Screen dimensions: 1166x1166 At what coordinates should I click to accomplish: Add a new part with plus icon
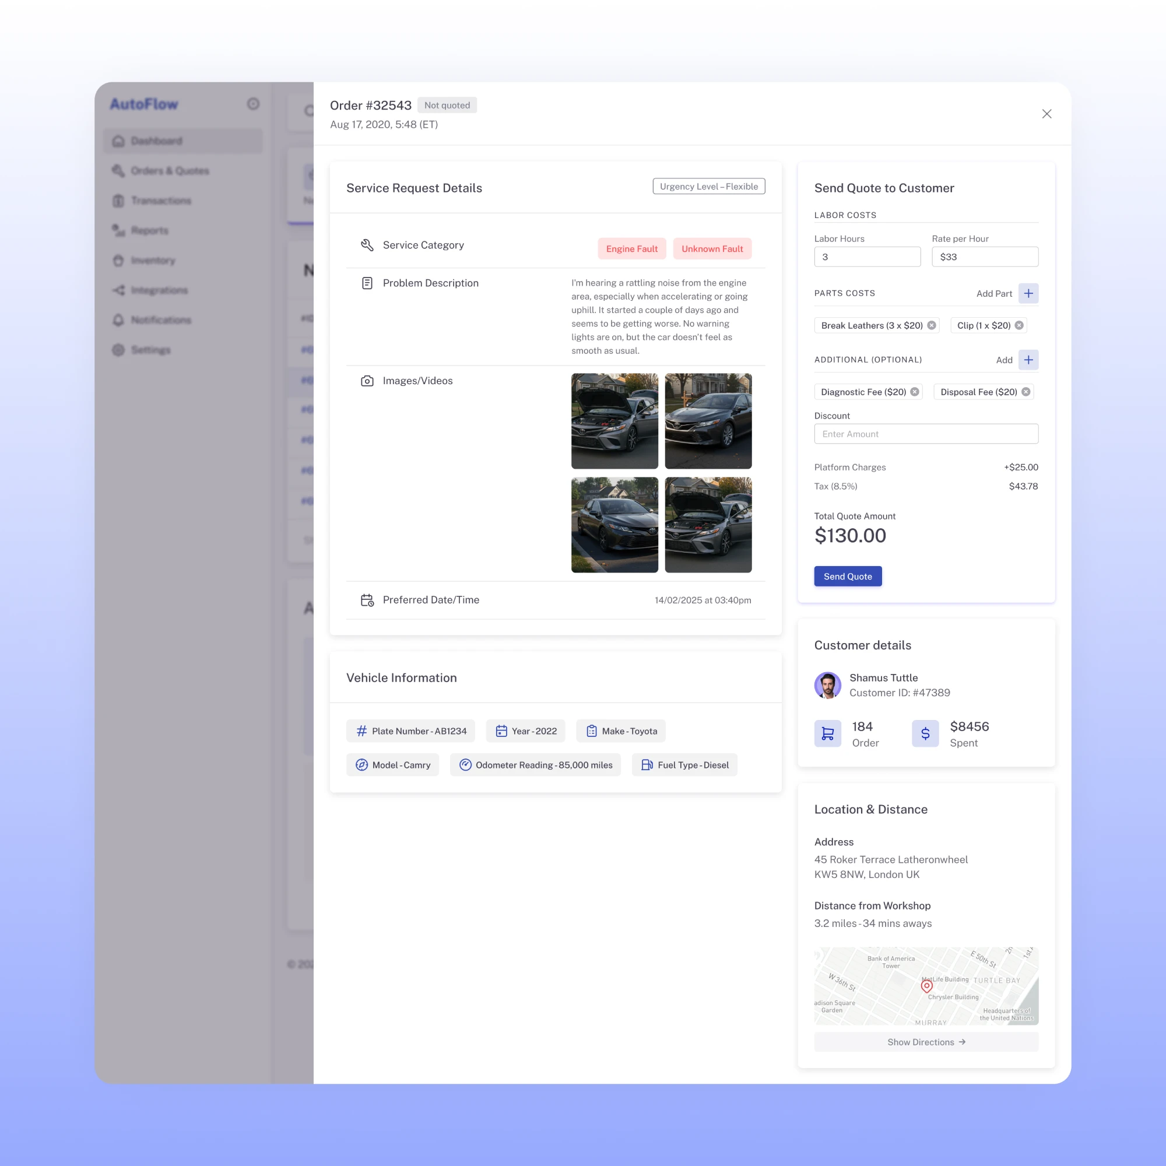(1028, 293)
